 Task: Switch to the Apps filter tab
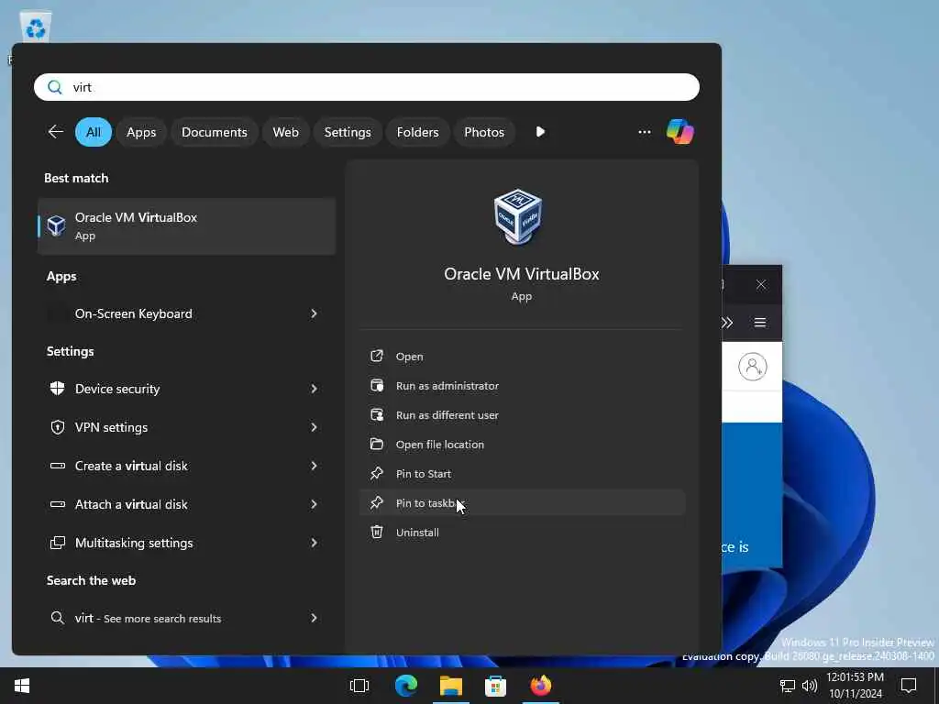(x=141, y=132)
